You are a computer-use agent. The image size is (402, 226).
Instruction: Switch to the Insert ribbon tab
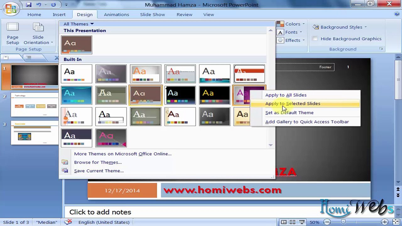(59, 14)
